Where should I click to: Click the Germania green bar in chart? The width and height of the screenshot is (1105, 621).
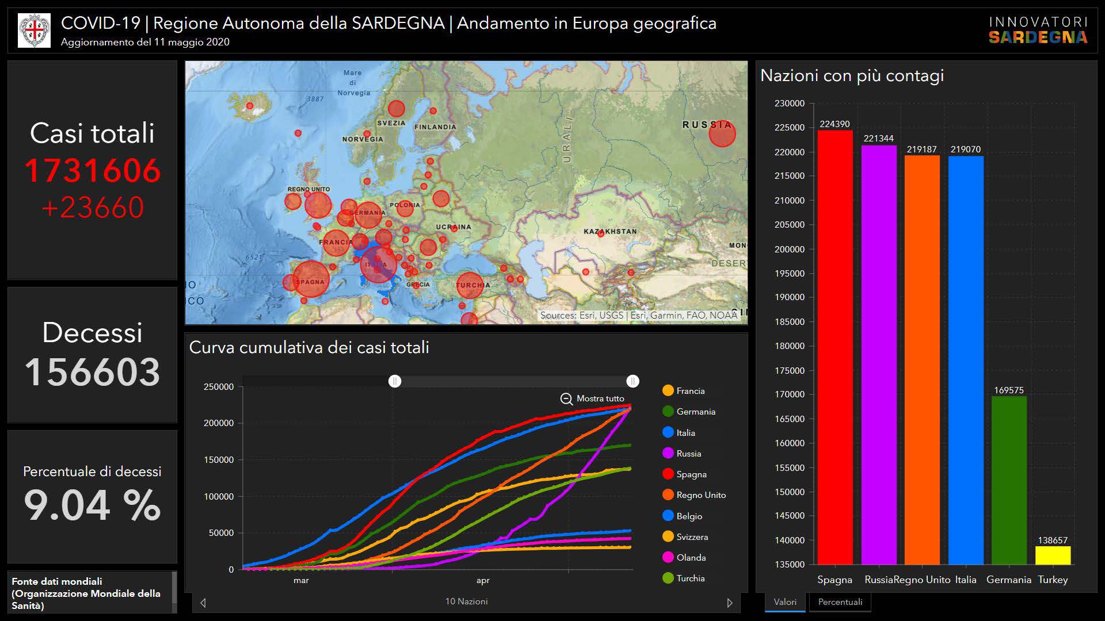1009,480
